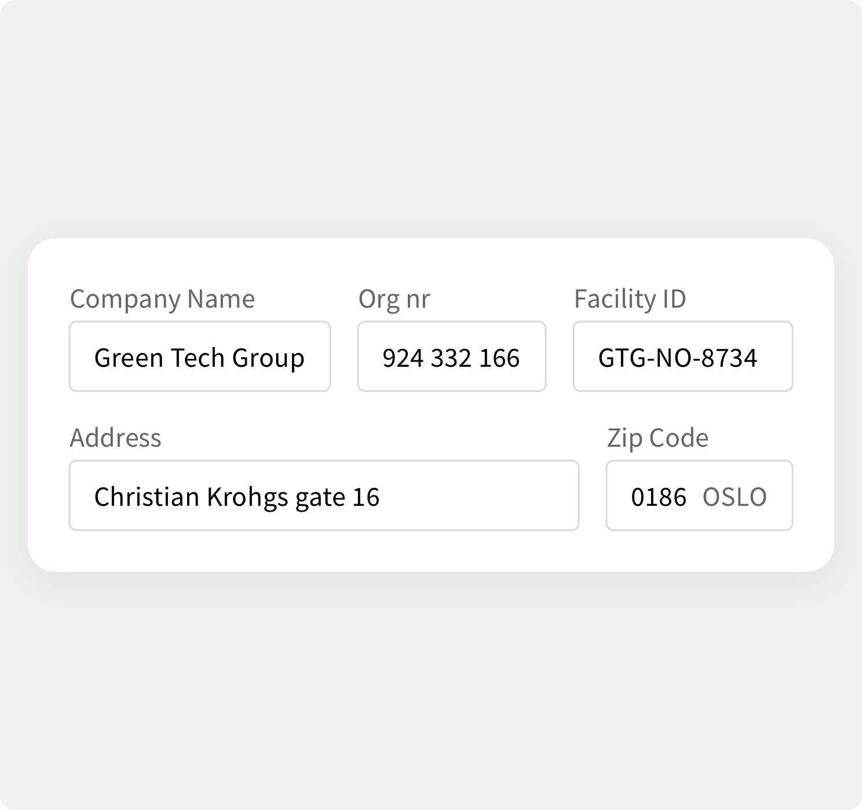Click the "0186" zip code value
Image resolution: width=862 pixels, height=810 pixels.
[x=658, y=497]
